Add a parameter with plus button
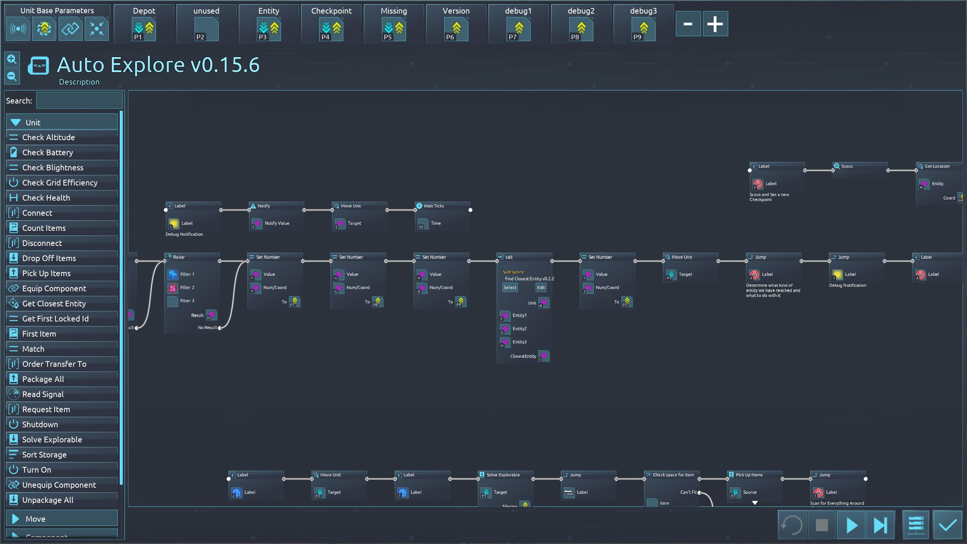The image size is (967, 544). (x=715, y=24)
